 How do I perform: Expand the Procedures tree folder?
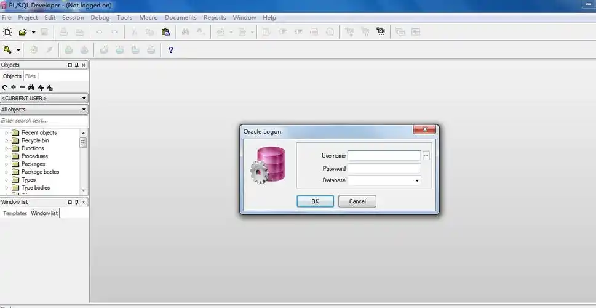pyautogui.click(x=7, y=156)
